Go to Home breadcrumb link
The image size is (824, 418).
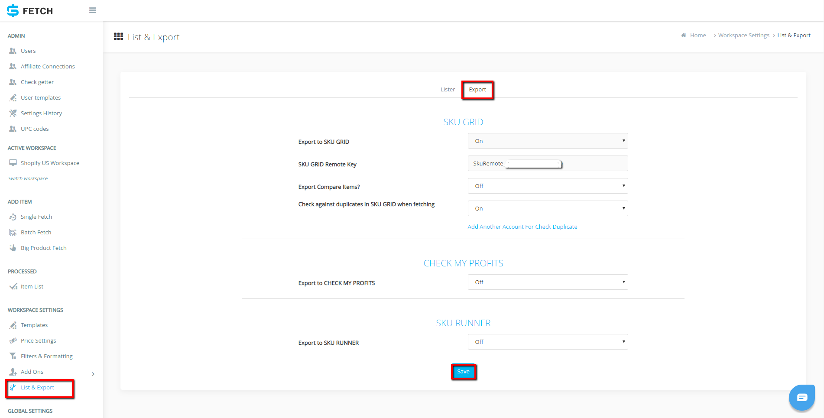[x=697, y=36]
